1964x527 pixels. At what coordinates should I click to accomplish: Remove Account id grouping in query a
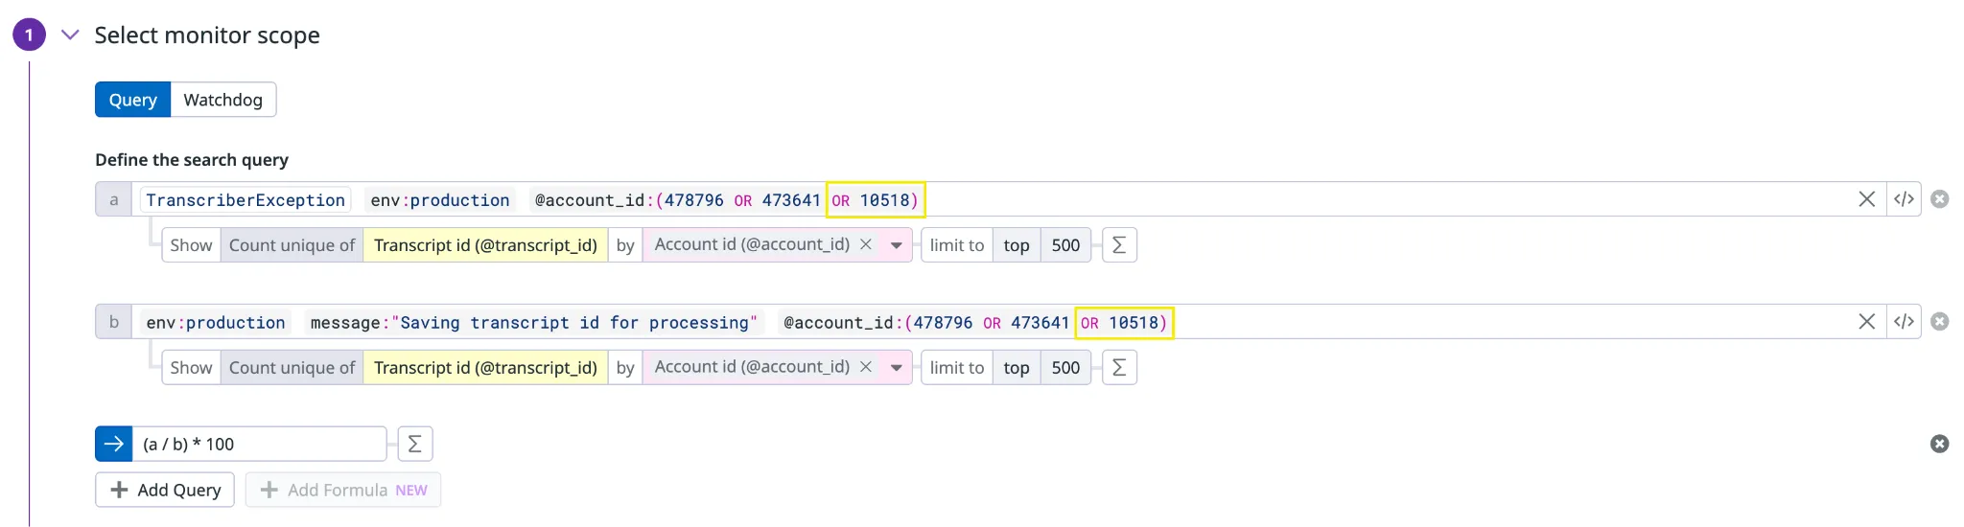(x=866, y=244)
